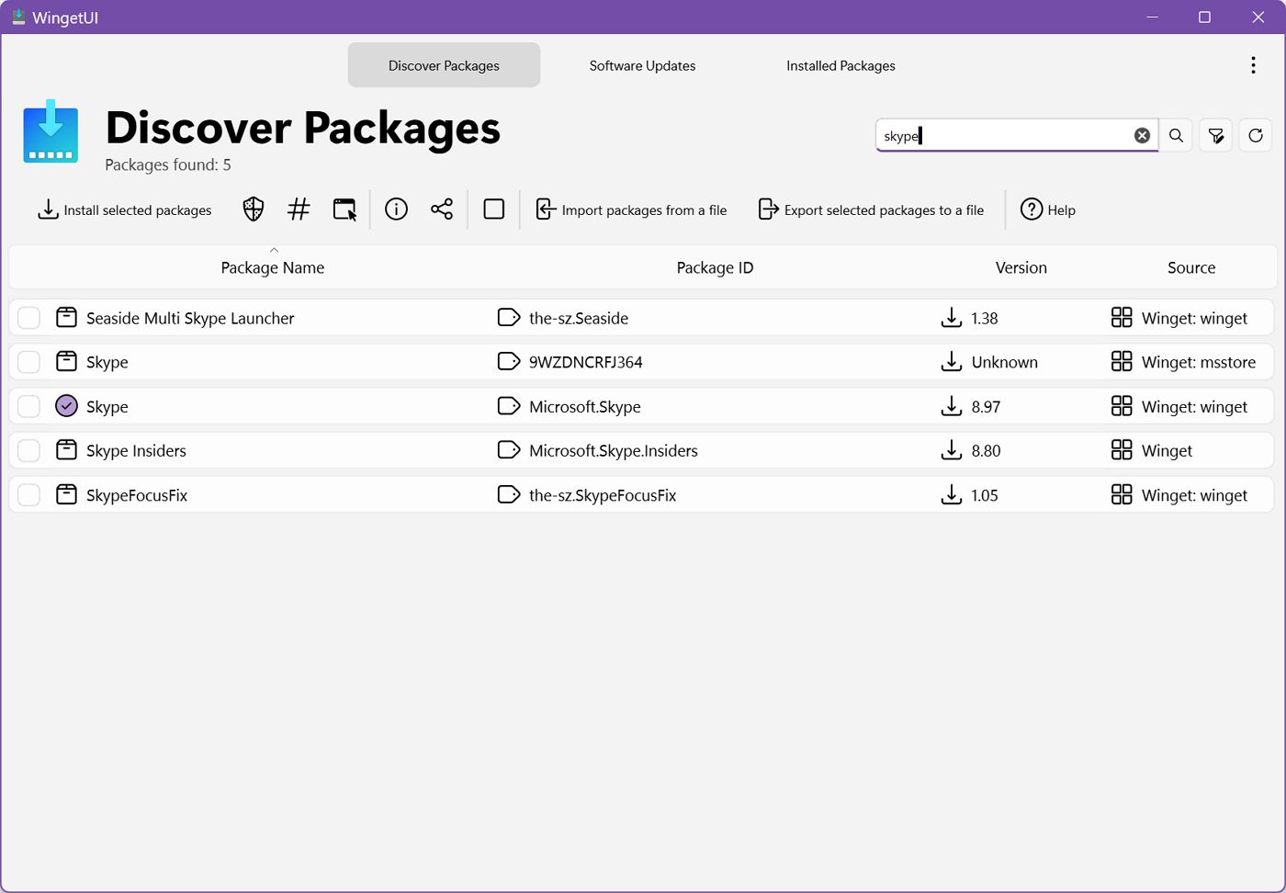Select the Seaside Multi Skype Launcher name
Image resolution: width=1286 pixels, height=893 pixels.
click(190, 318)
